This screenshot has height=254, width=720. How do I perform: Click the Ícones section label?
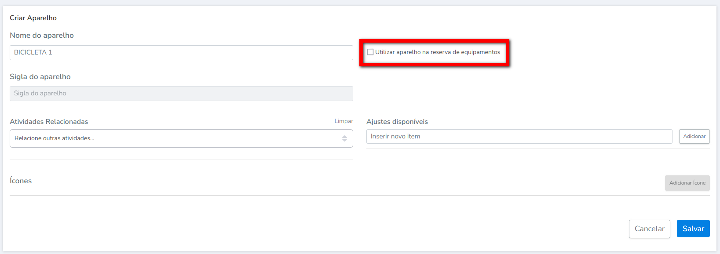pos(21,181)
